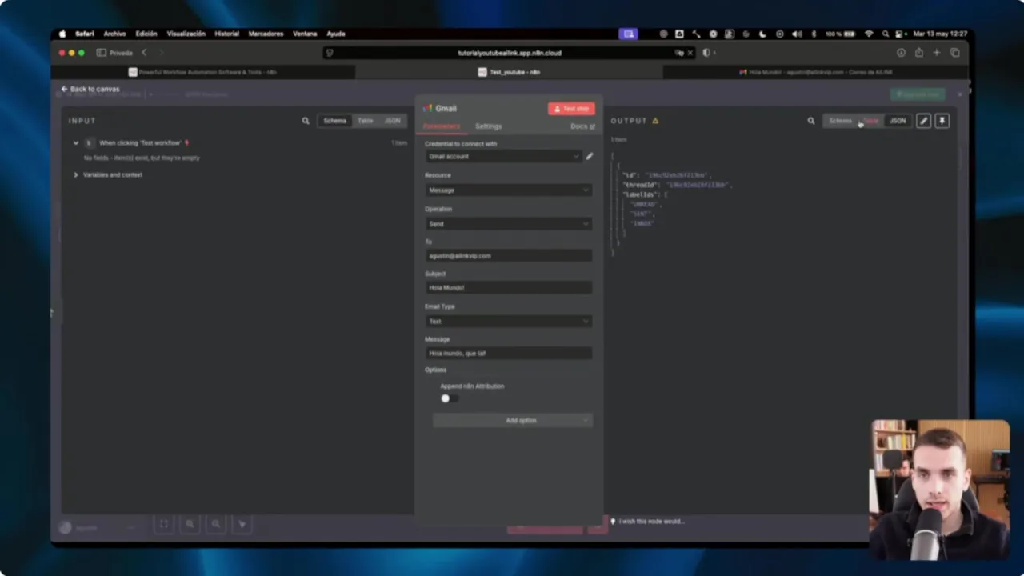The width and height of the screenshot is (1024, 576).
Task: Click the canvas pointer tool icon
Action: [x=242, y=524]
